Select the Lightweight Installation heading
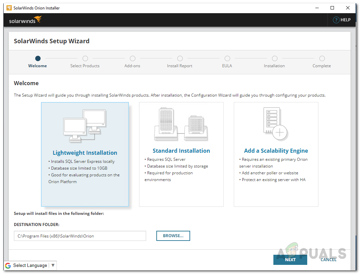The image size is (360, 274). pyautogui.click(x=85, y=153)
